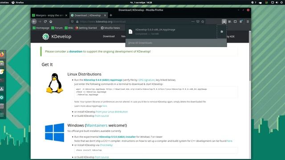This screenshot has width=285, height=160.
Task: Open the downloaded KDevelop-5.6.0-x86_64.AppImage file
Action: coord(171,32)
